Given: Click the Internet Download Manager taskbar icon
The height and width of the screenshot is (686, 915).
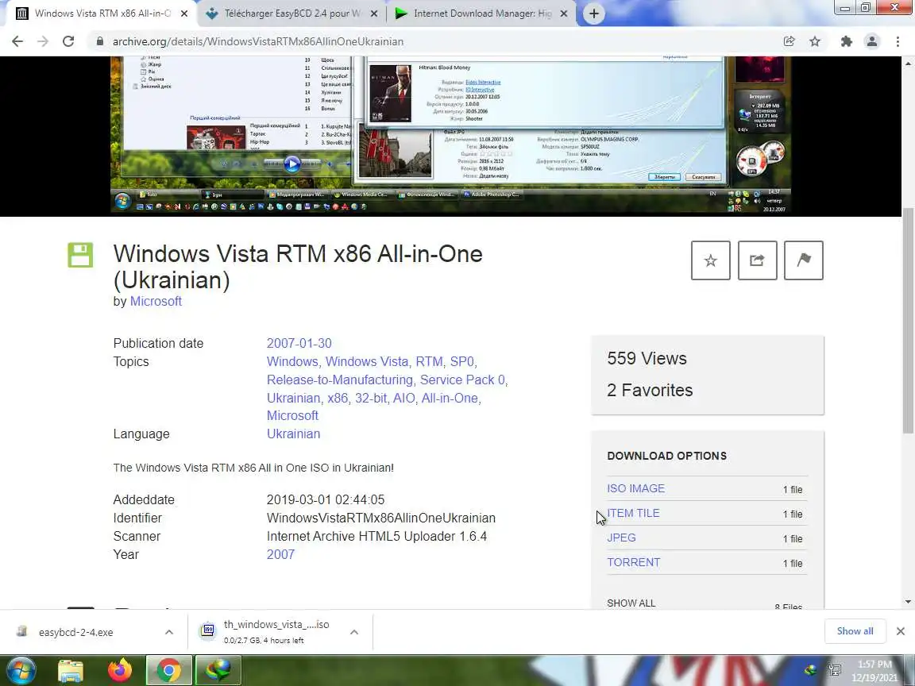Looking at the screenshot, I should tap(218, 671).
